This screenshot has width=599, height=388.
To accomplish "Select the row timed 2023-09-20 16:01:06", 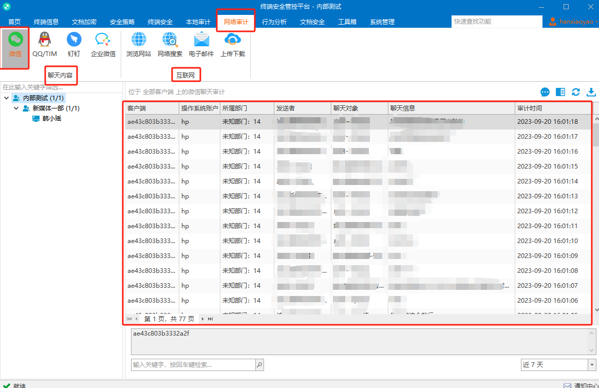I will (x=358, y=301).
